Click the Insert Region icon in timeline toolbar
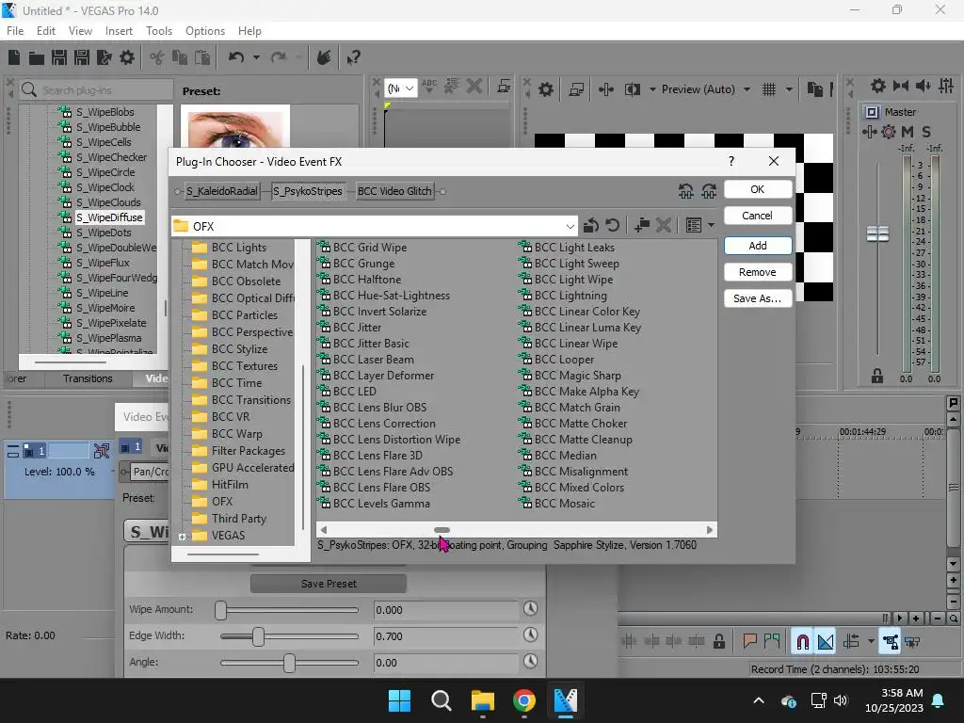Image resolution: width=964 pixels, height=723 pixels. (x=772, y=642)
